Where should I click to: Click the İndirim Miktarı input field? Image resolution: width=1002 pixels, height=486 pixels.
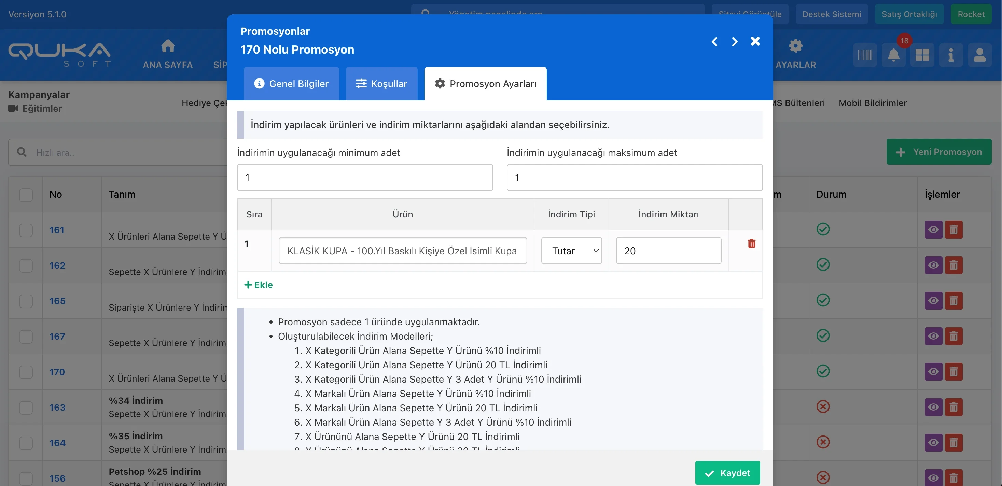(x=668, y=251)
